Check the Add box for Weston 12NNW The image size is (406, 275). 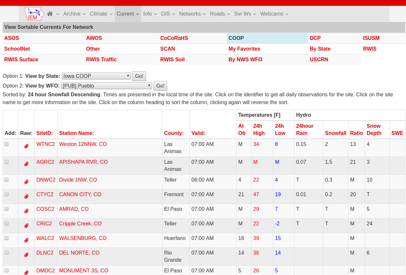[x=7, y=144]
